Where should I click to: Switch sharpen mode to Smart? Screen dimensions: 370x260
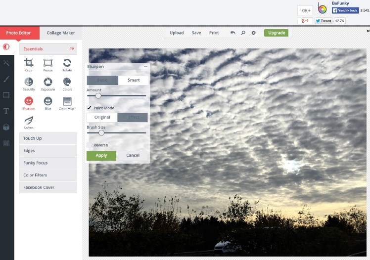pyautogui.click(x=134, y=80)
